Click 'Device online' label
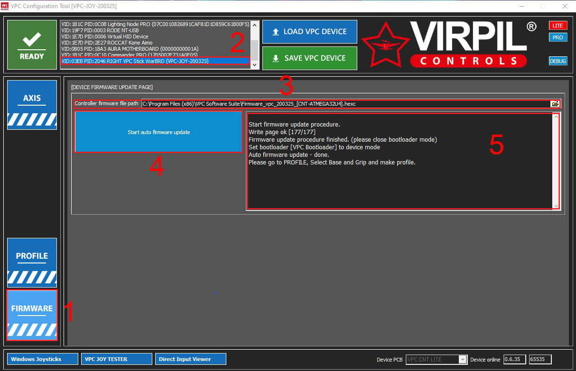The width and height of the screenshot is (576, 371). (x=485, y=360)
